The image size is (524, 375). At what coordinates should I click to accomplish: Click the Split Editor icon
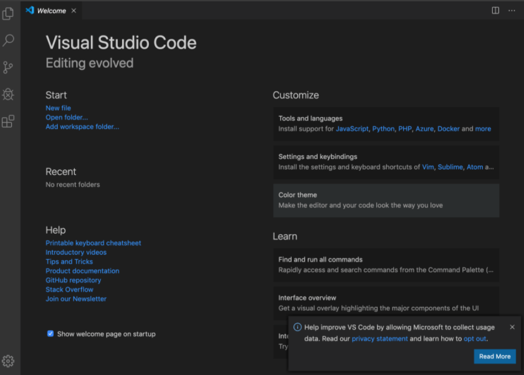(x=495, y=11)
